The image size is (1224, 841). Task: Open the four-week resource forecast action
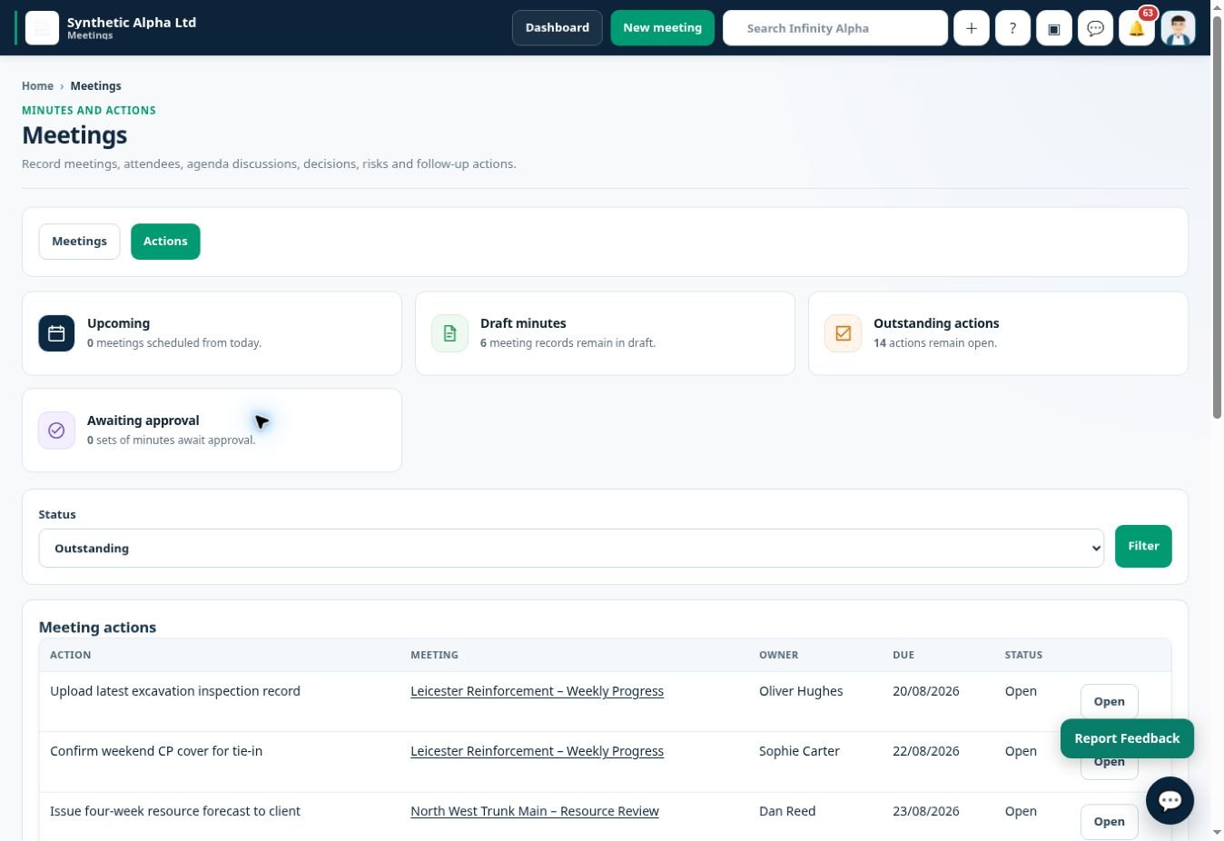tap(1109, 822)
